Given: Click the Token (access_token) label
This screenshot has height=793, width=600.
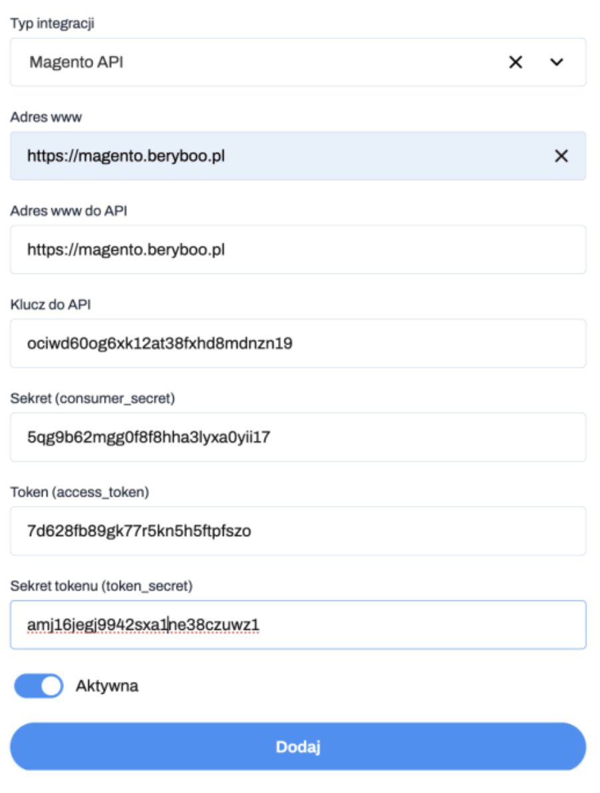Looking at the screenshot, I should (79, 492).
